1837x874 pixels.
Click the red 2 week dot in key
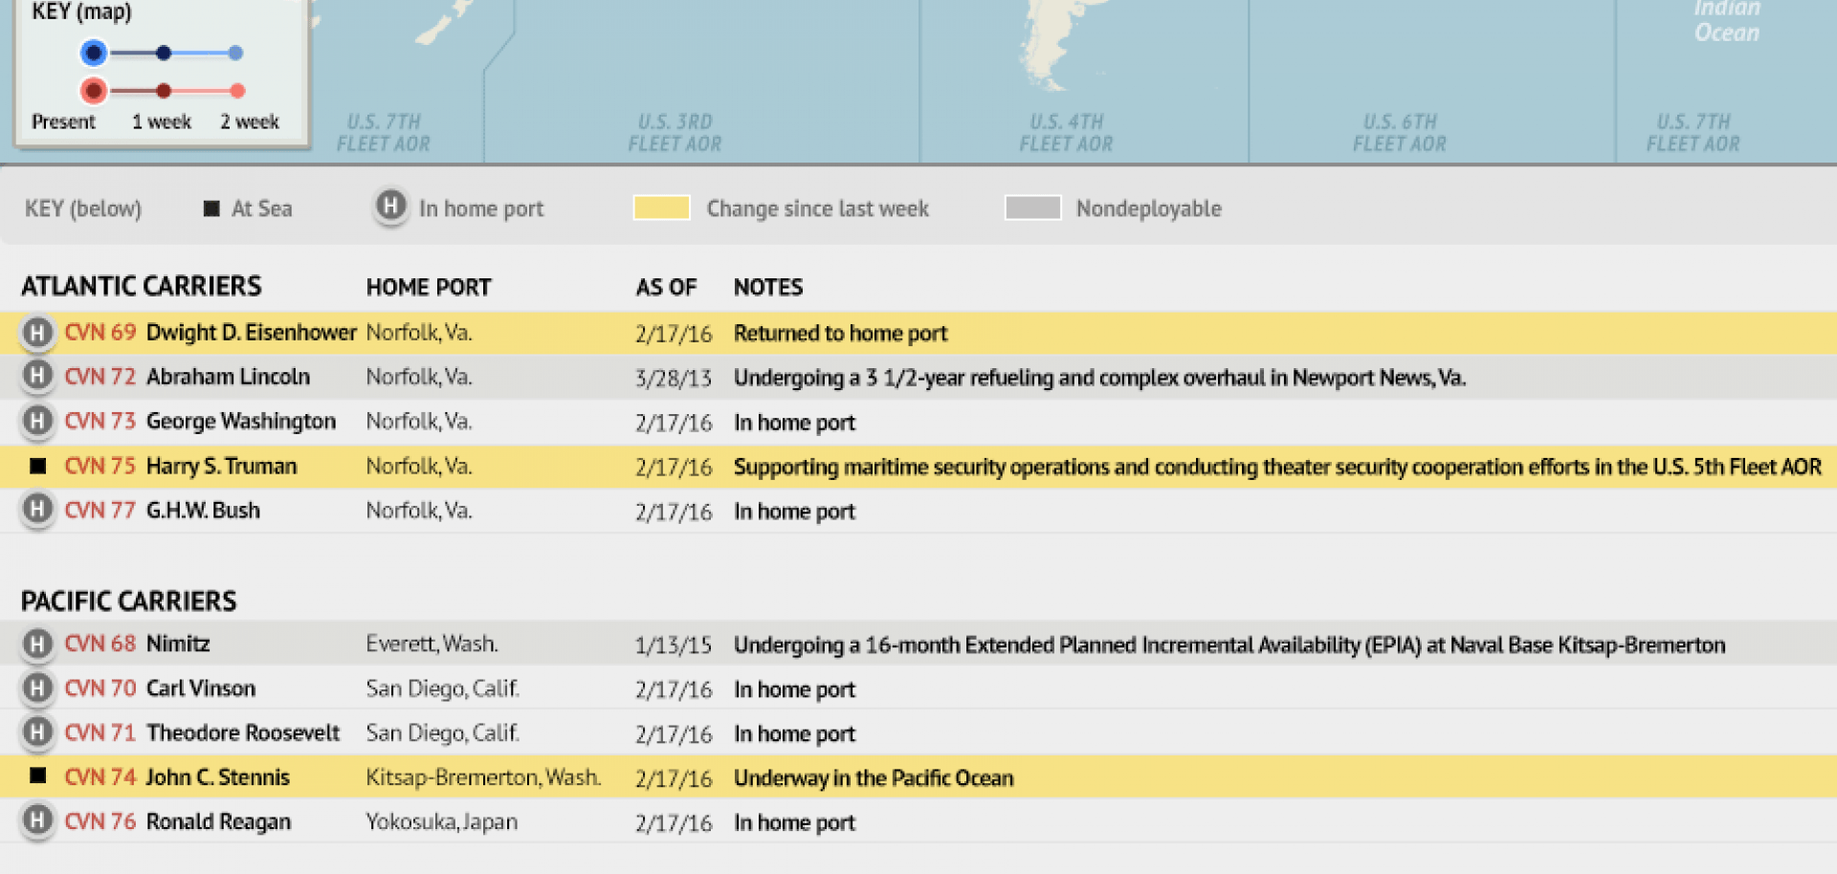237,91
